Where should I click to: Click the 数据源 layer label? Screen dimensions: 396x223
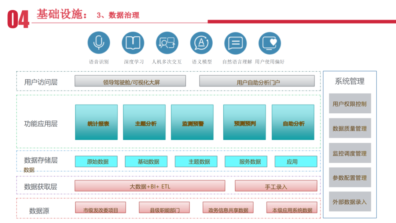pyautogui.click(x=39, y=211)
